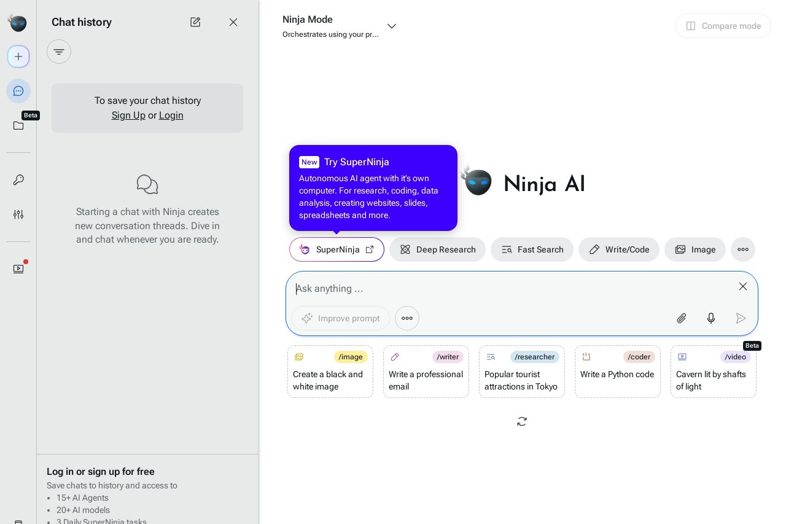Send the prompt with the arrow icon
Image resolution: width=786 pixels, height=524 pixels.
pos(741,318)
